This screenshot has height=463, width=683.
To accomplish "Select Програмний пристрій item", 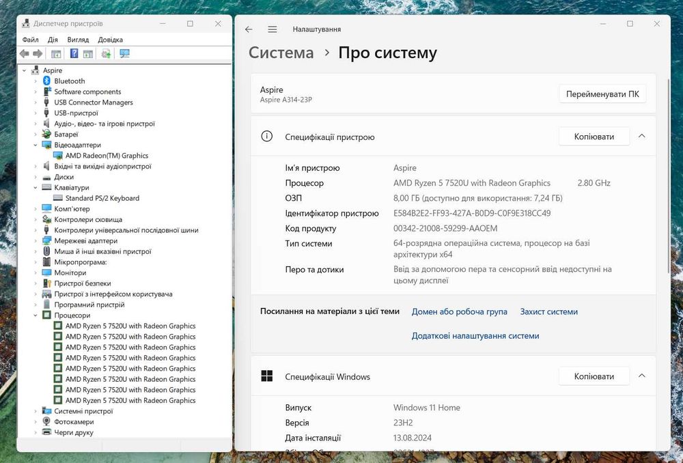I will tap(89, 305).
